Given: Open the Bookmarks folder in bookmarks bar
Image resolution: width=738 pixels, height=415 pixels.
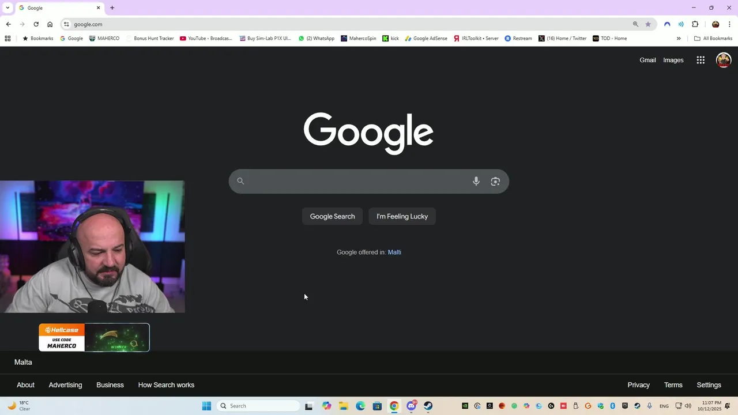Looking at the screenshot, I should click(37, 39).
